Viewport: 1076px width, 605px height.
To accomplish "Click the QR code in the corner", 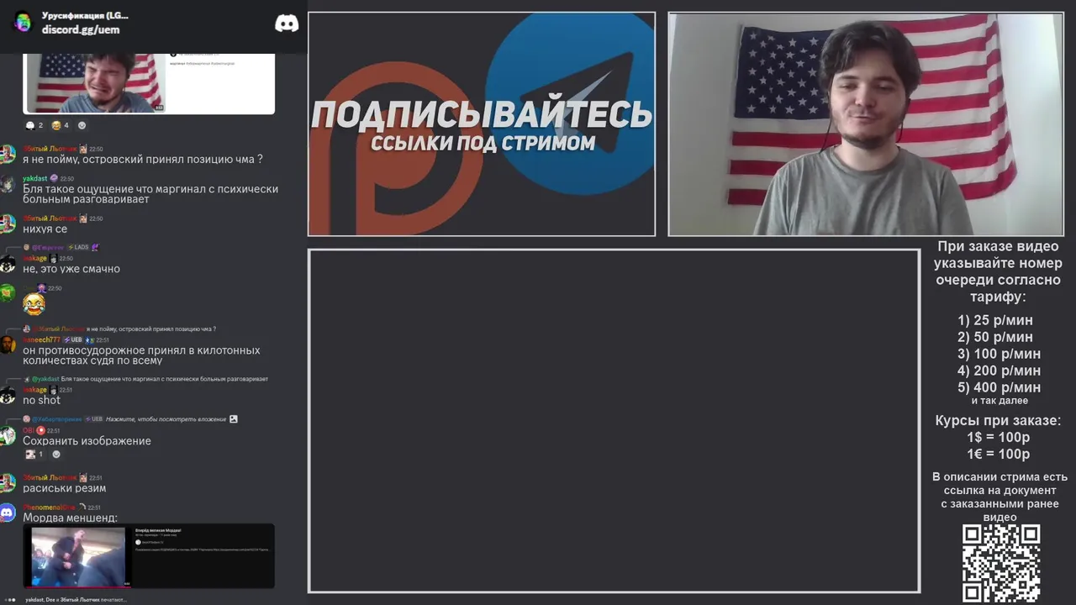I will pos(1001,563).
